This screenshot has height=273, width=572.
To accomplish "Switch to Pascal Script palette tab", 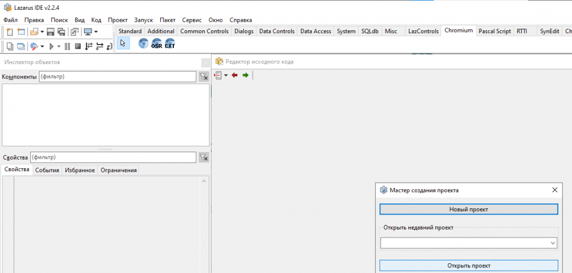I will [x=495, y=31].
